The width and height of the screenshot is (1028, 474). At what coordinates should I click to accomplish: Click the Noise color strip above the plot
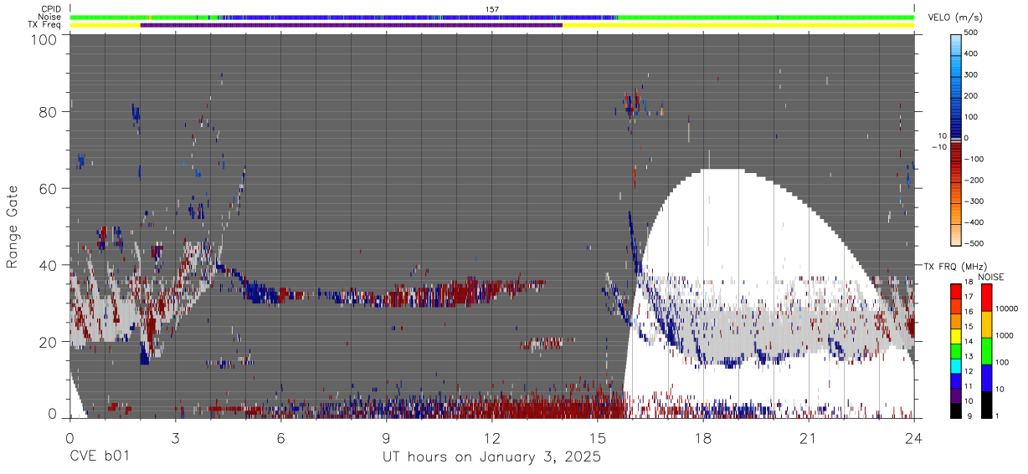click(492, 17)
